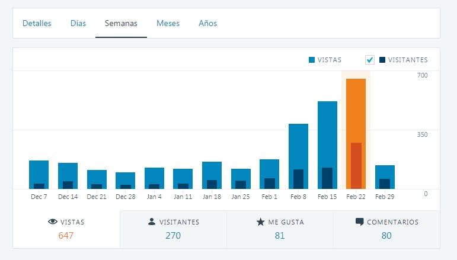Select the Vistas summary panel
This screenshot has height=260, width=457.
66,229
